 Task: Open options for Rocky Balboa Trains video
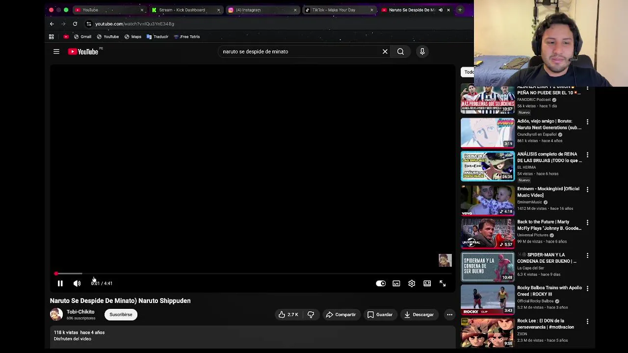coord(587,288)
